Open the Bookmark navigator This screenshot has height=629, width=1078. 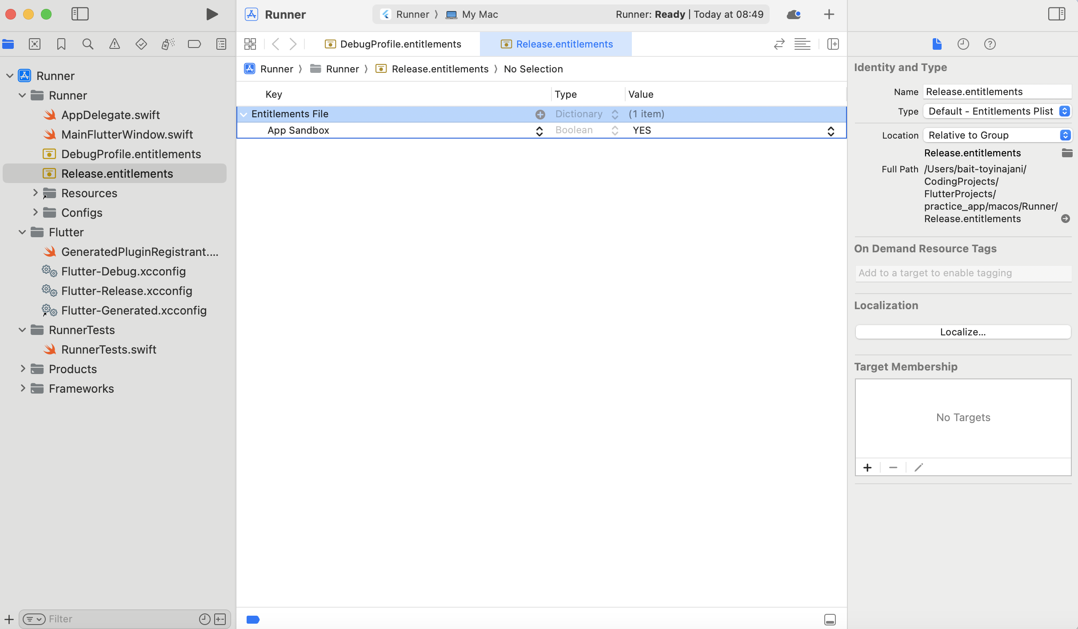tap(61, 44)
